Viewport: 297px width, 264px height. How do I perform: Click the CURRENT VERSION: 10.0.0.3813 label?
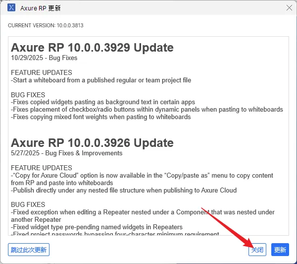tap(46, 25)
